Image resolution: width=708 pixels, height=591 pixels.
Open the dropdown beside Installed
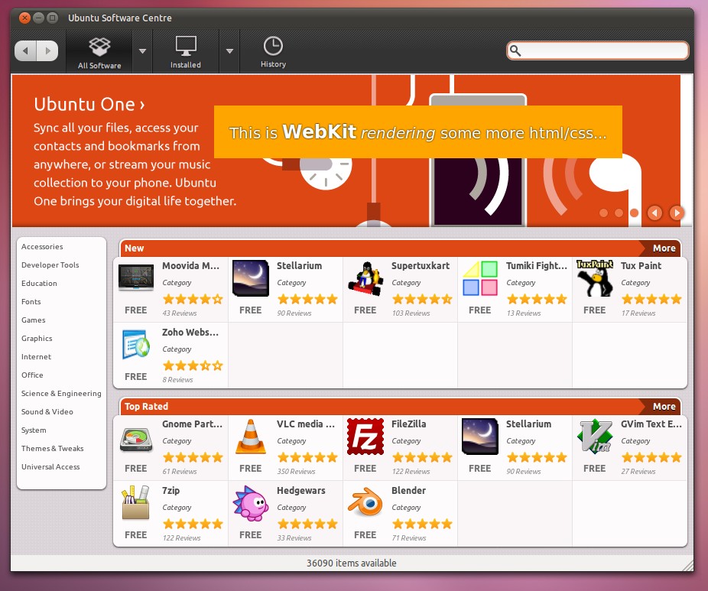click(x=229, y=50)
